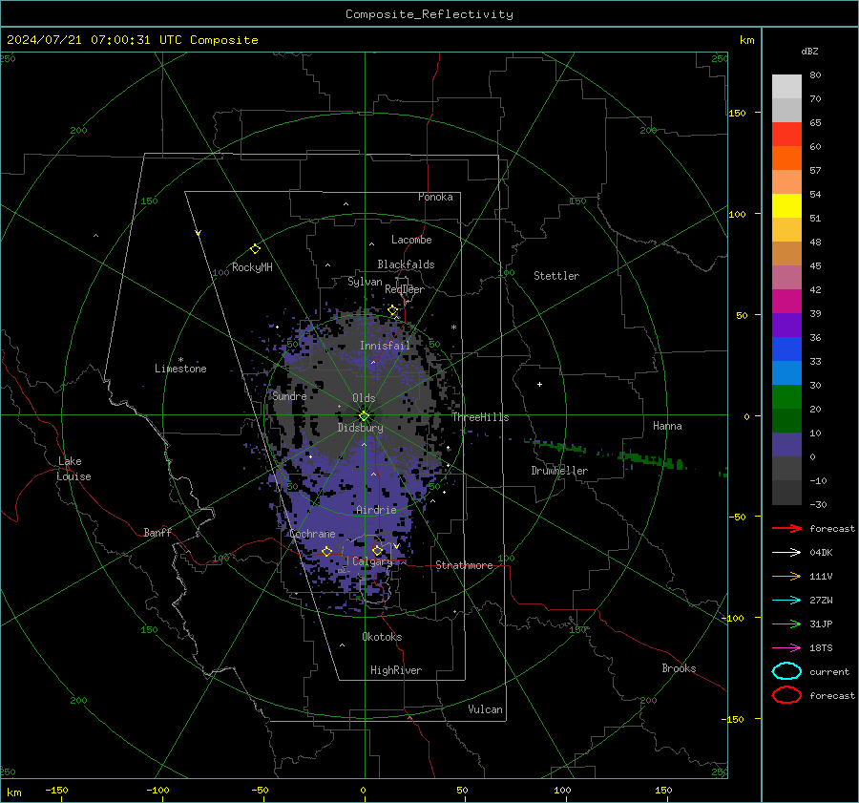The image size is (859, 803).
Task: Click the Drumheller town label
Action: pos(559,471)
